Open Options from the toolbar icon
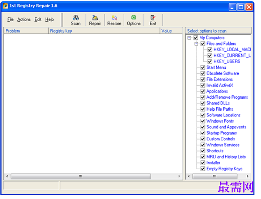Image resolution: width=261 pixels, height=199 pixels. 134,17
